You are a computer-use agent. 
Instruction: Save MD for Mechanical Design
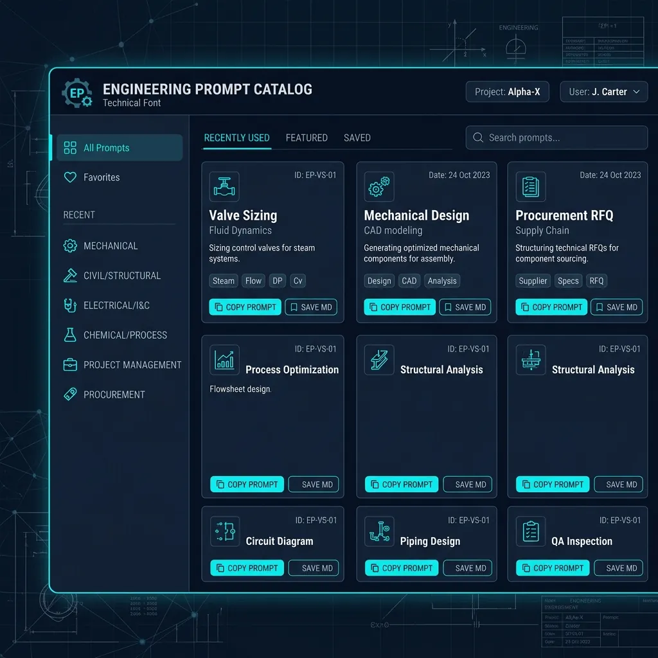(x=465, y=307)
